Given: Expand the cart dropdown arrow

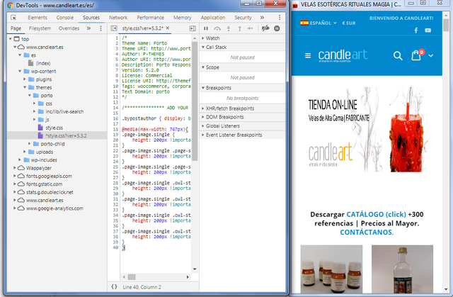Looking at the screenshot, I should pos(431,55).
